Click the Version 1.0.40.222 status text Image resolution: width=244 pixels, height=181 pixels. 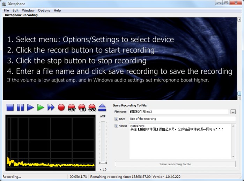tap(167, 177)
